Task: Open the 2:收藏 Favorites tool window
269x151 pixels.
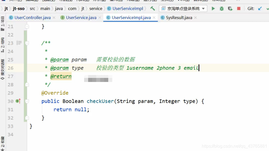Action: (3, 143)
